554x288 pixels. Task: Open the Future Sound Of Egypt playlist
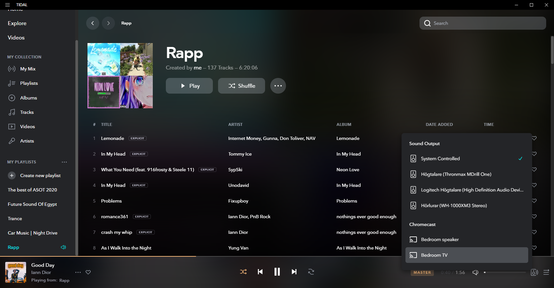point(32,204)
